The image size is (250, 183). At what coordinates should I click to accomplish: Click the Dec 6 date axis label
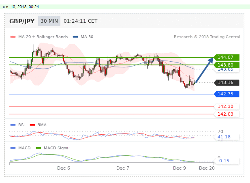click(64, 168)
